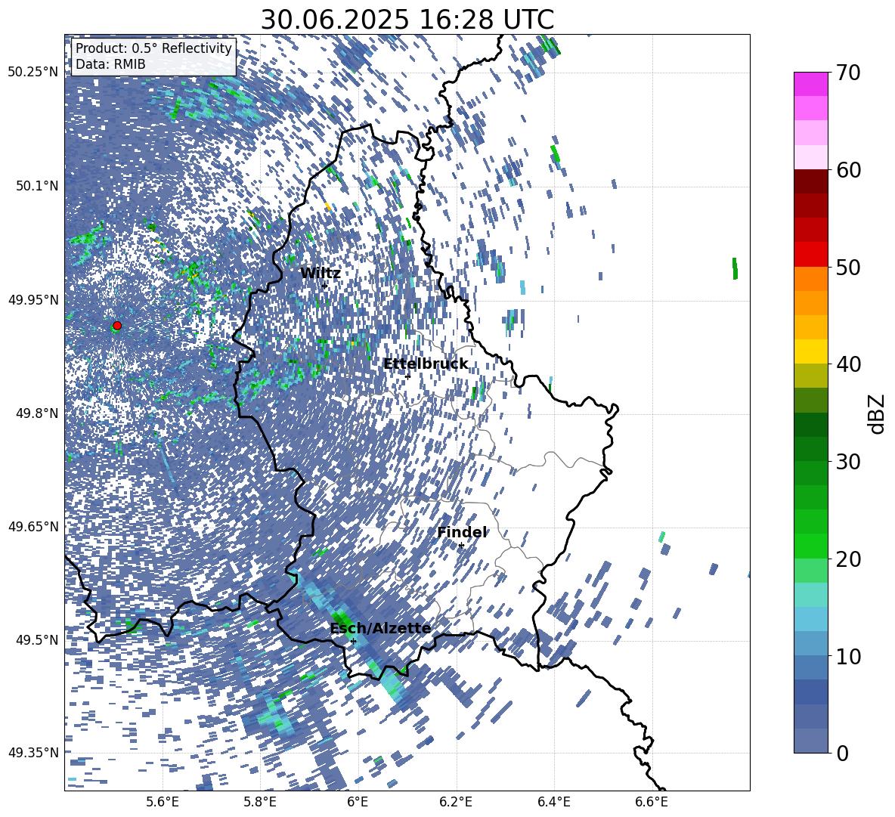
Task: Click the 49.8°N latitude label
Action: point(37,413)
